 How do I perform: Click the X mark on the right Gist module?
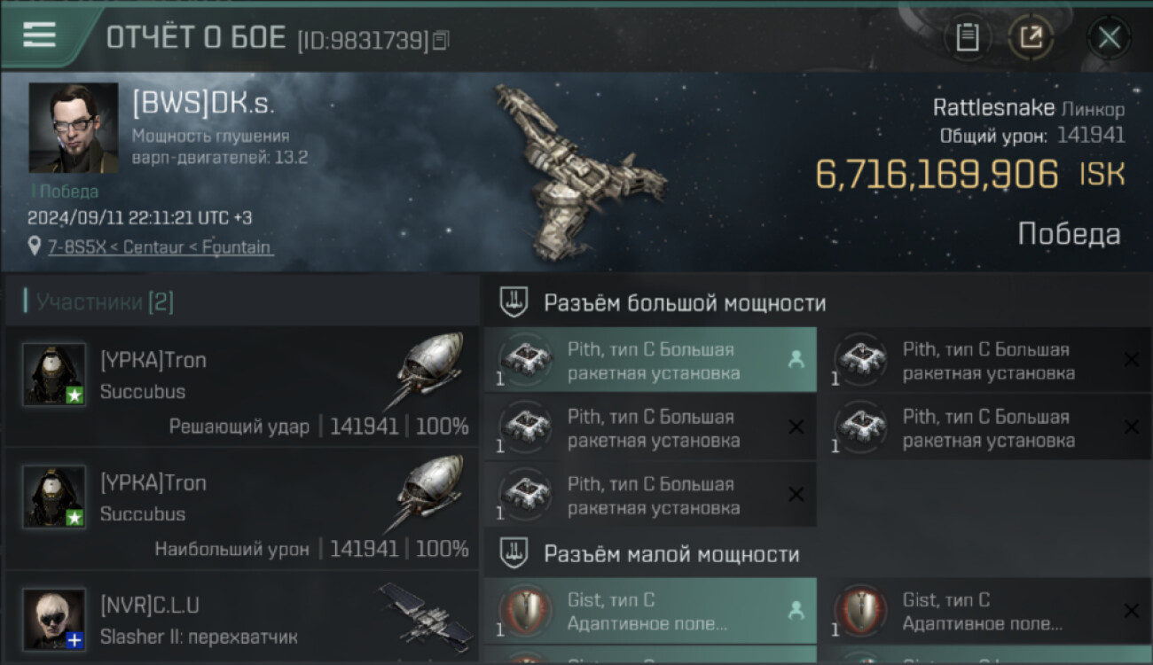pyautogui.click(x=1131, y=611)
